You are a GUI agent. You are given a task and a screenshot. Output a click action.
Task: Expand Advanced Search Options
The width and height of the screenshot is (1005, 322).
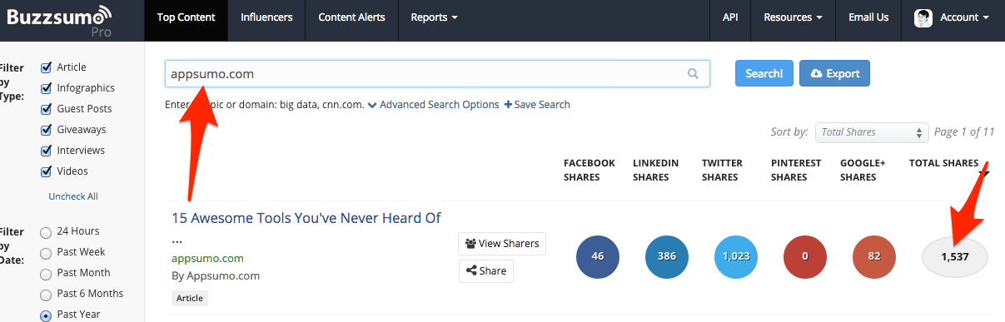pos(433,105)
